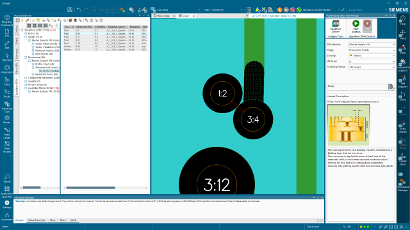Open the Planes sidebar item

click(7, 119)
